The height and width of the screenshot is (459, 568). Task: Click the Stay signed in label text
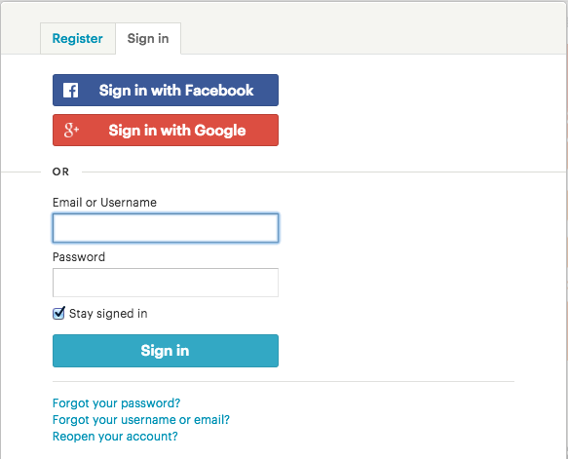coord(108,314)
